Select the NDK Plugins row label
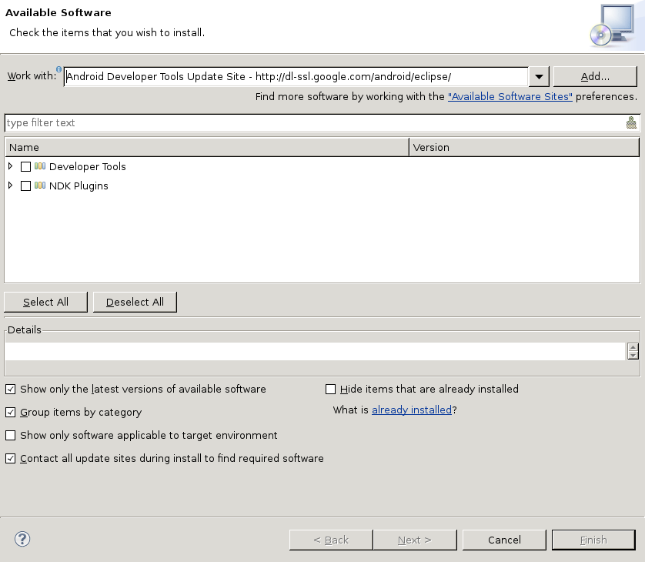The width and height of the screenshot is (645, 562). pos(79,186)
